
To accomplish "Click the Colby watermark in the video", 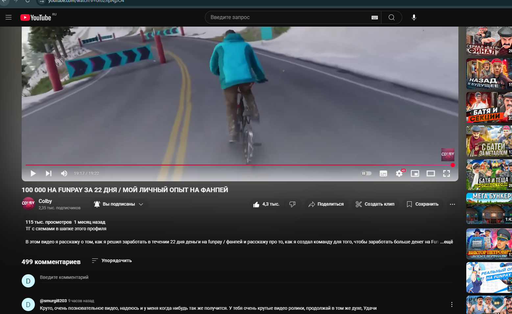I will (448, 154).
